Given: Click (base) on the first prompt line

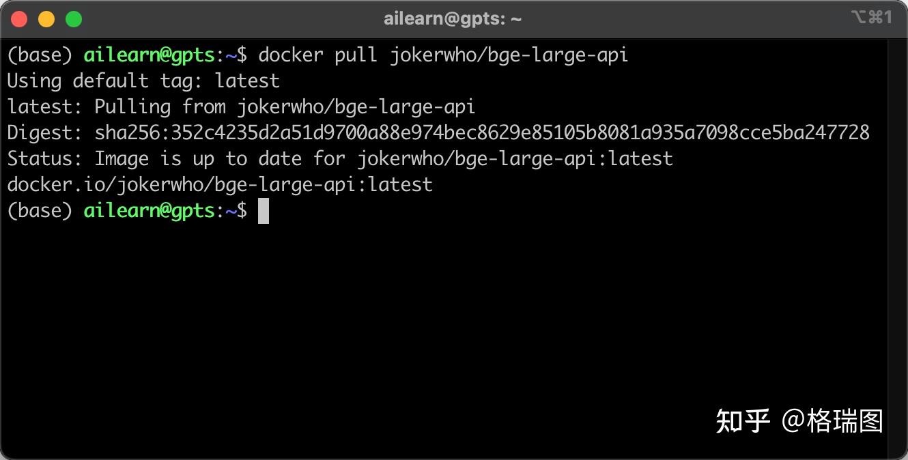Looking at the screenshot, I should point(40,55).
